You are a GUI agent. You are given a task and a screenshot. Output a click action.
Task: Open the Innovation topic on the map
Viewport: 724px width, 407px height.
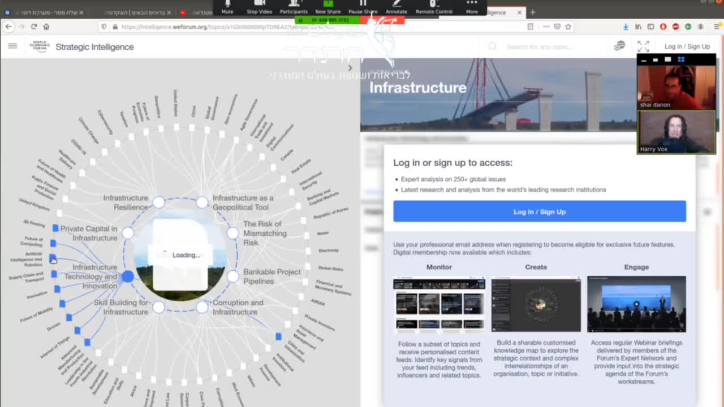click(x=57, y=289)
